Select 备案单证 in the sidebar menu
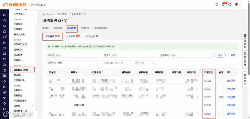The image size is (250, 119). (x=18, y=75)
